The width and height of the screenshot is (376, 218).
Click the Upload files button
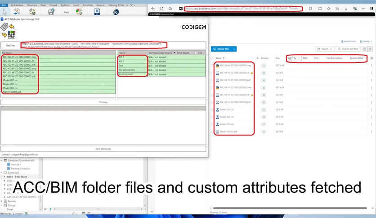coord(221,49)
